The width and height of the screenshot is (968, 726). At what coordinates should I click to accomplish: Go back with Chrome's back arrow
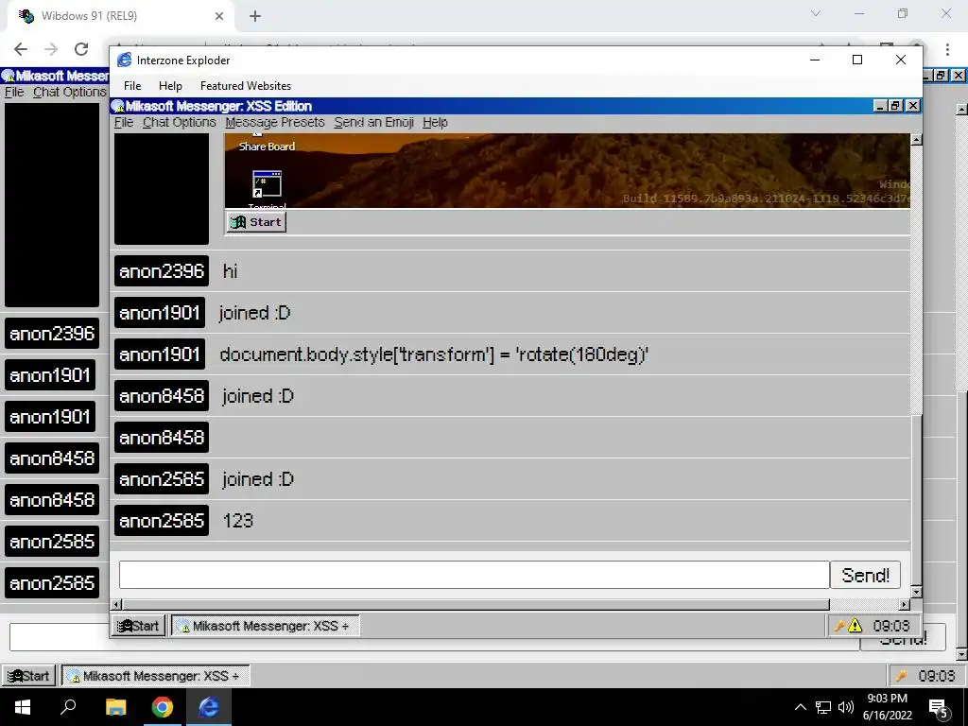[21, 49]
